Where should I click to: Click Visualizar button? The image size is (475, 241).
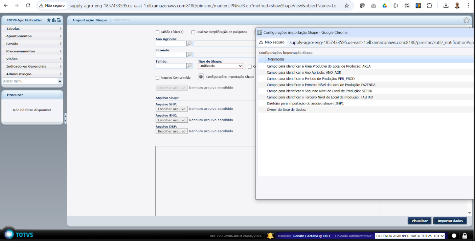420,221
